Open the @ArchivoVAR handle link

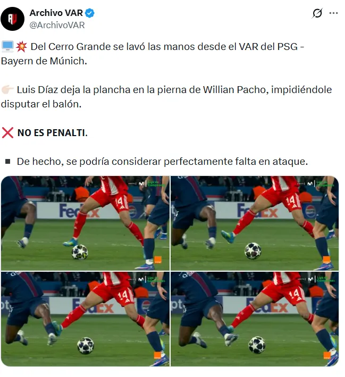(57, 25)
